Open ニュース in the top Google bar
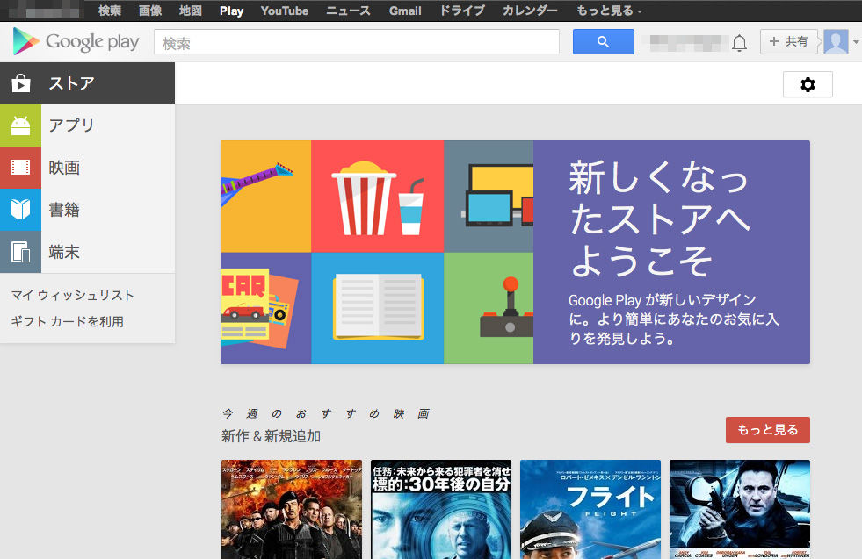 (x=348, y=11)
